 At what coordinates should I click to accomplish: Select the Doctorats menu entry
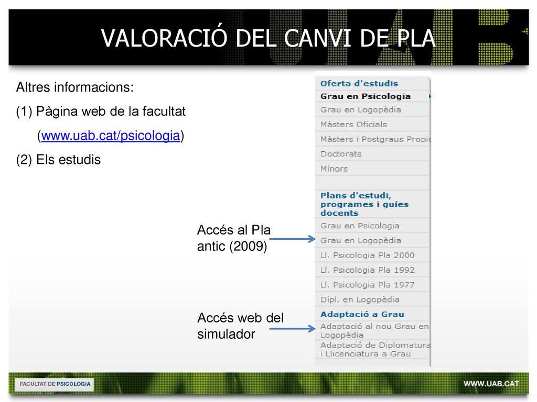(341, 154)
